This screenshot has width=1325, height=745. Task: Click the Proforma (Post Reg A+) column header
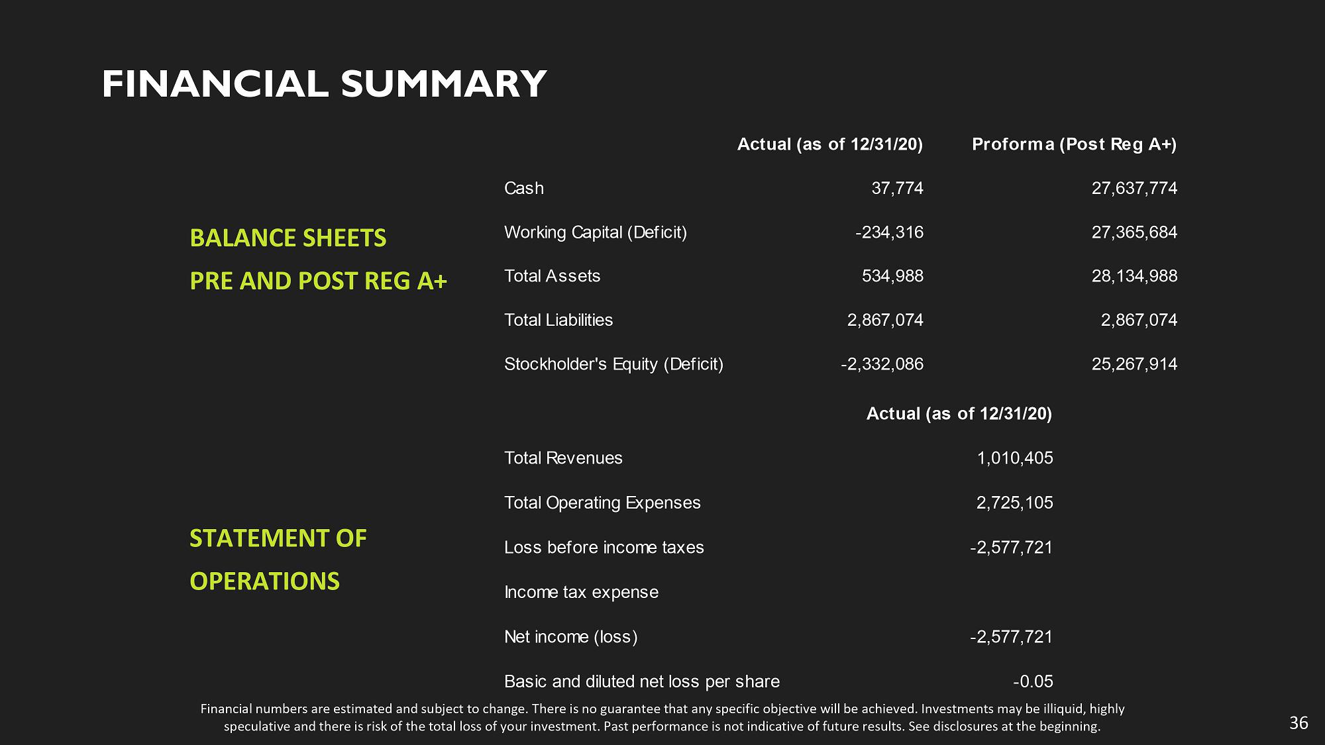[x=1074, y=144]
